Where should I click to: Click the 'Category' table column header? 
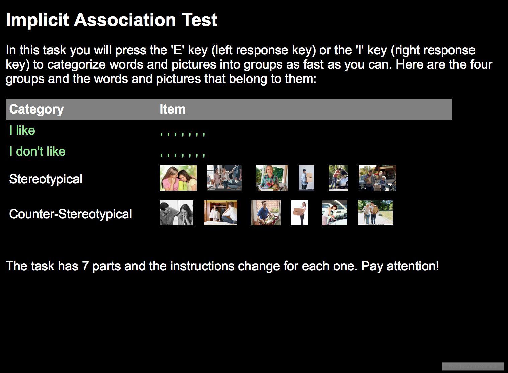tap(37, 109)
